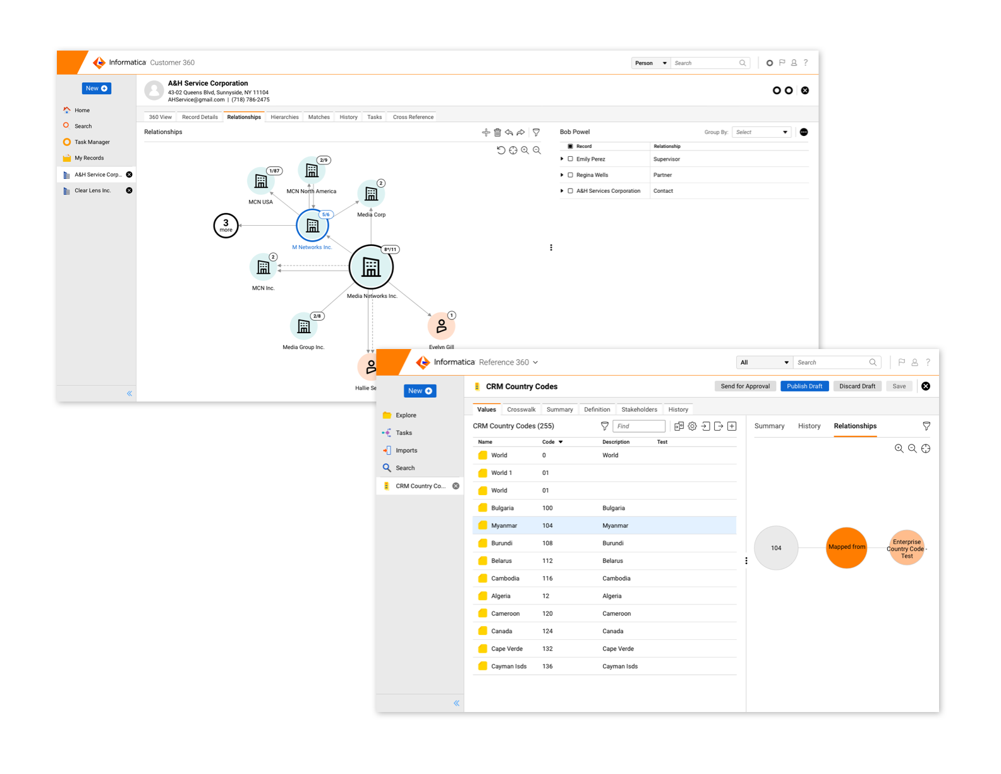Screen dimensions: 1001x774
Task: Open the Group By Select dropdown
Action: click(761, 132)
